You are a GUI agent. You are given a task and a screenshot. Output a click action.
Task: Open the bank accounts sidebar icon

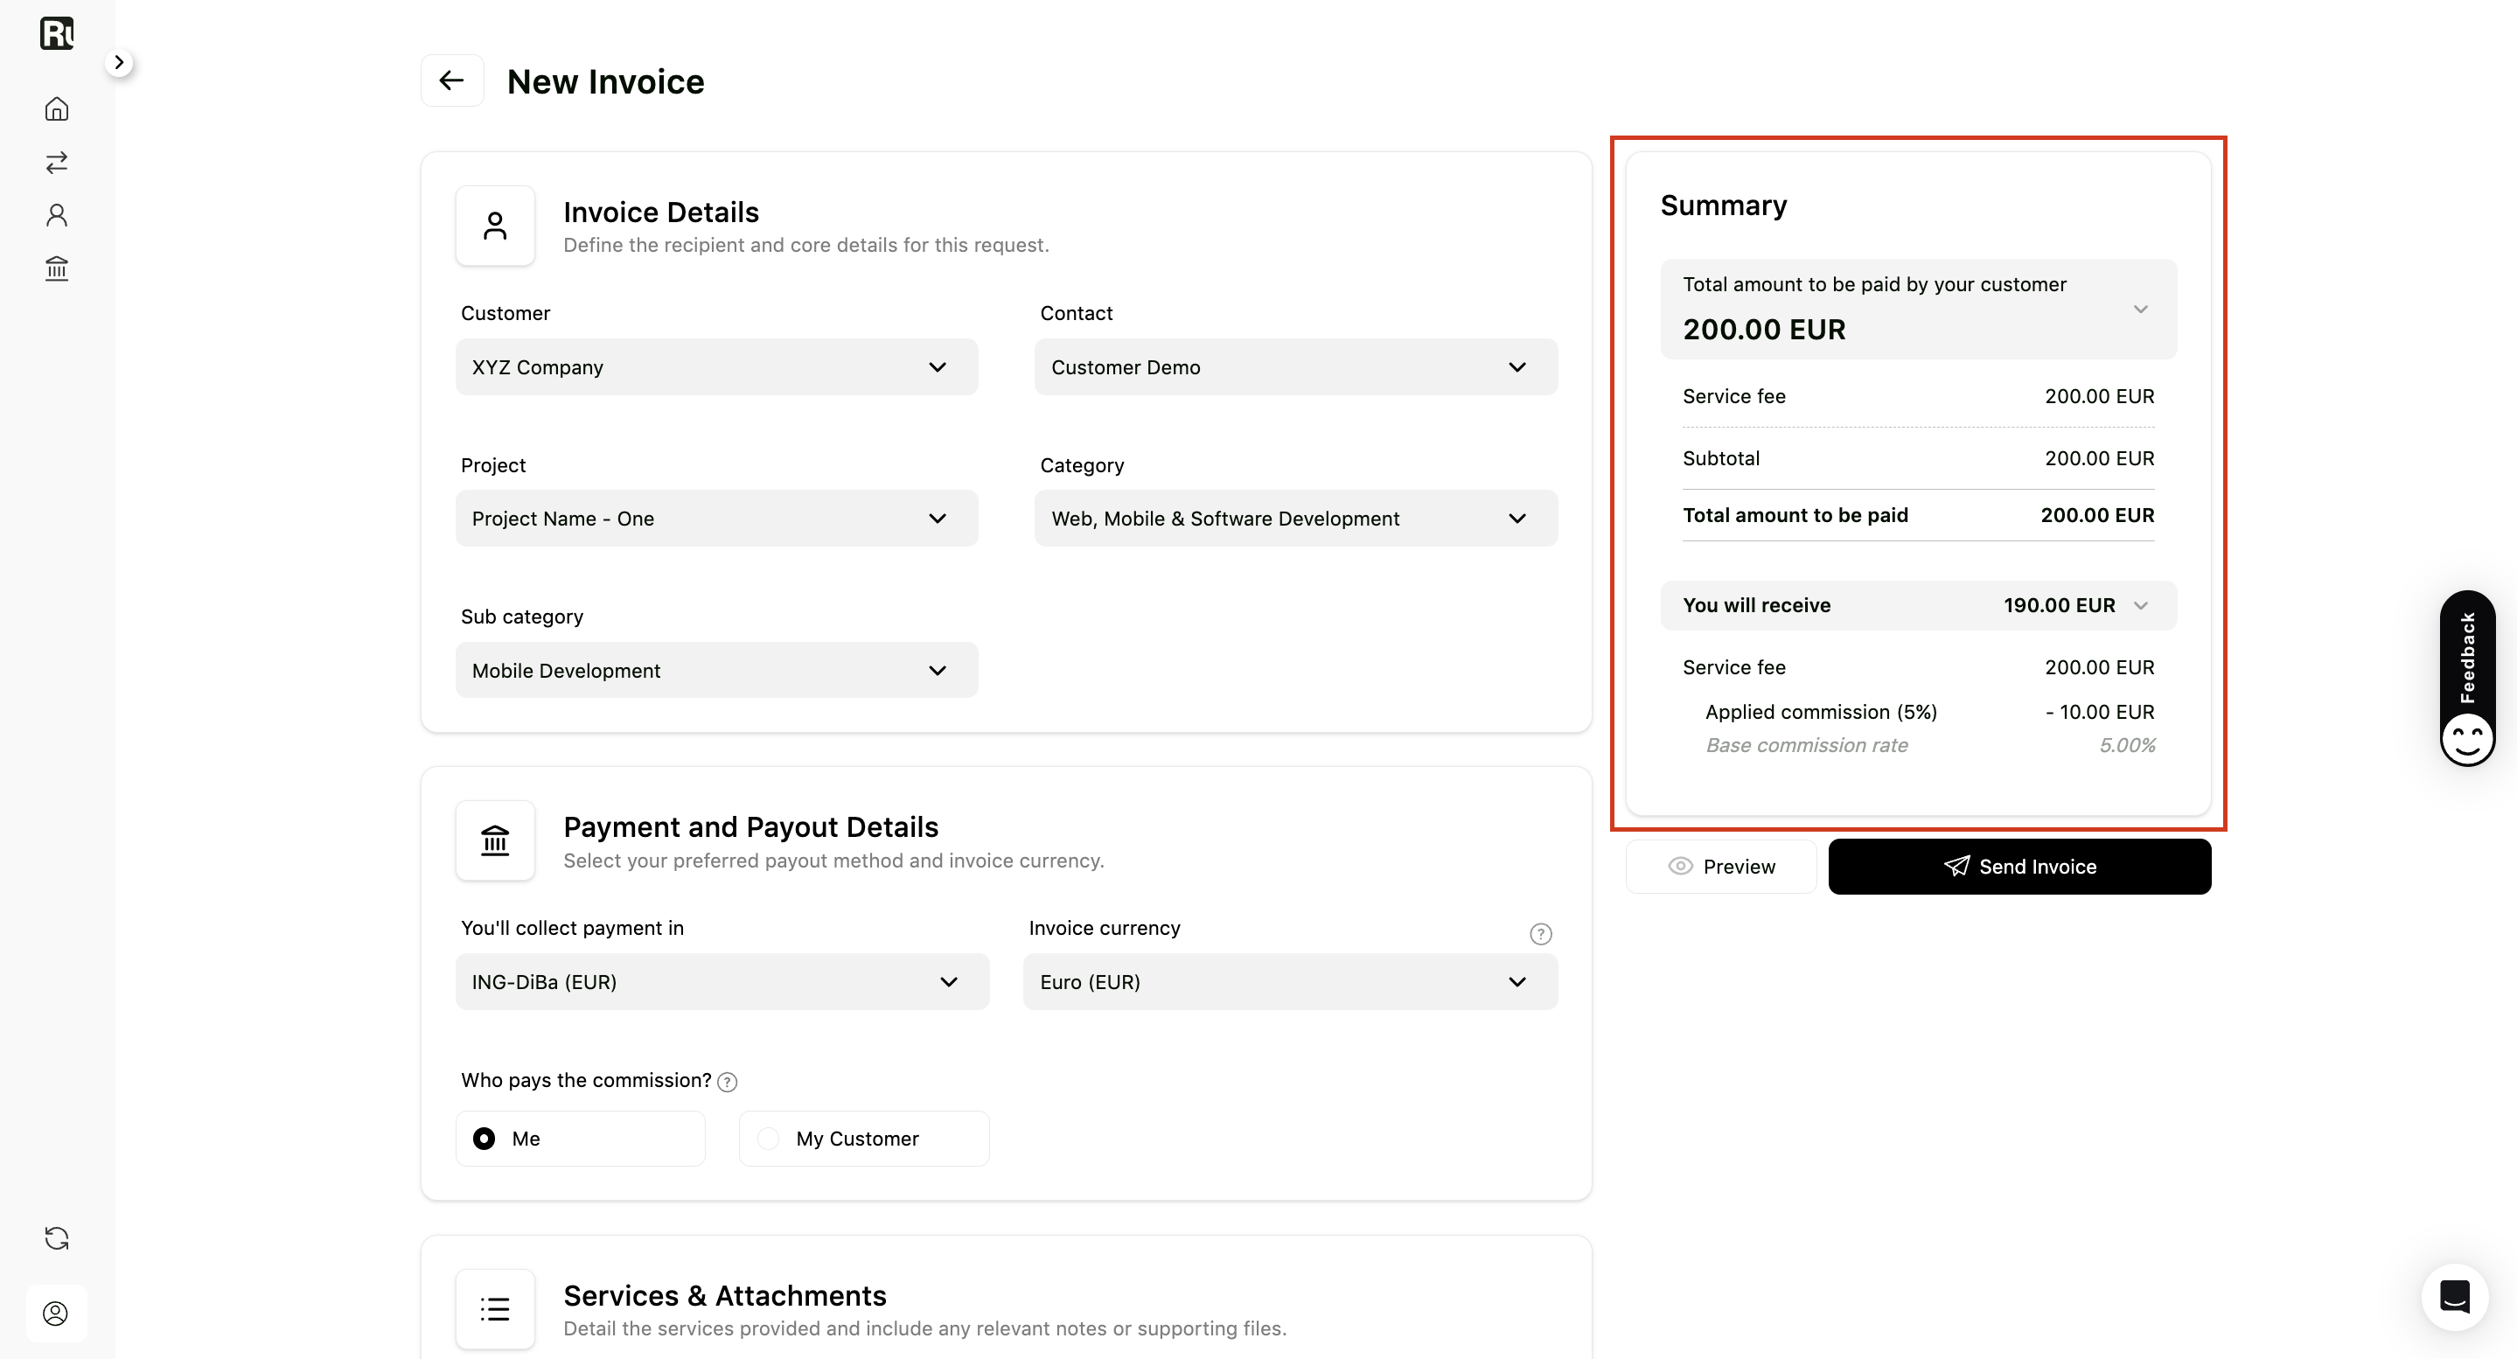pos(57,268)
